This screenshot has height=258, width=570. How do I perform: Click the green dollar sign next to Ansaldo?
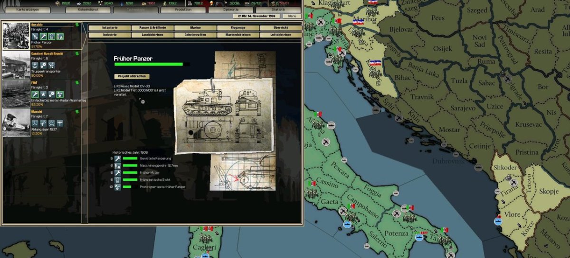pos(77,24)
